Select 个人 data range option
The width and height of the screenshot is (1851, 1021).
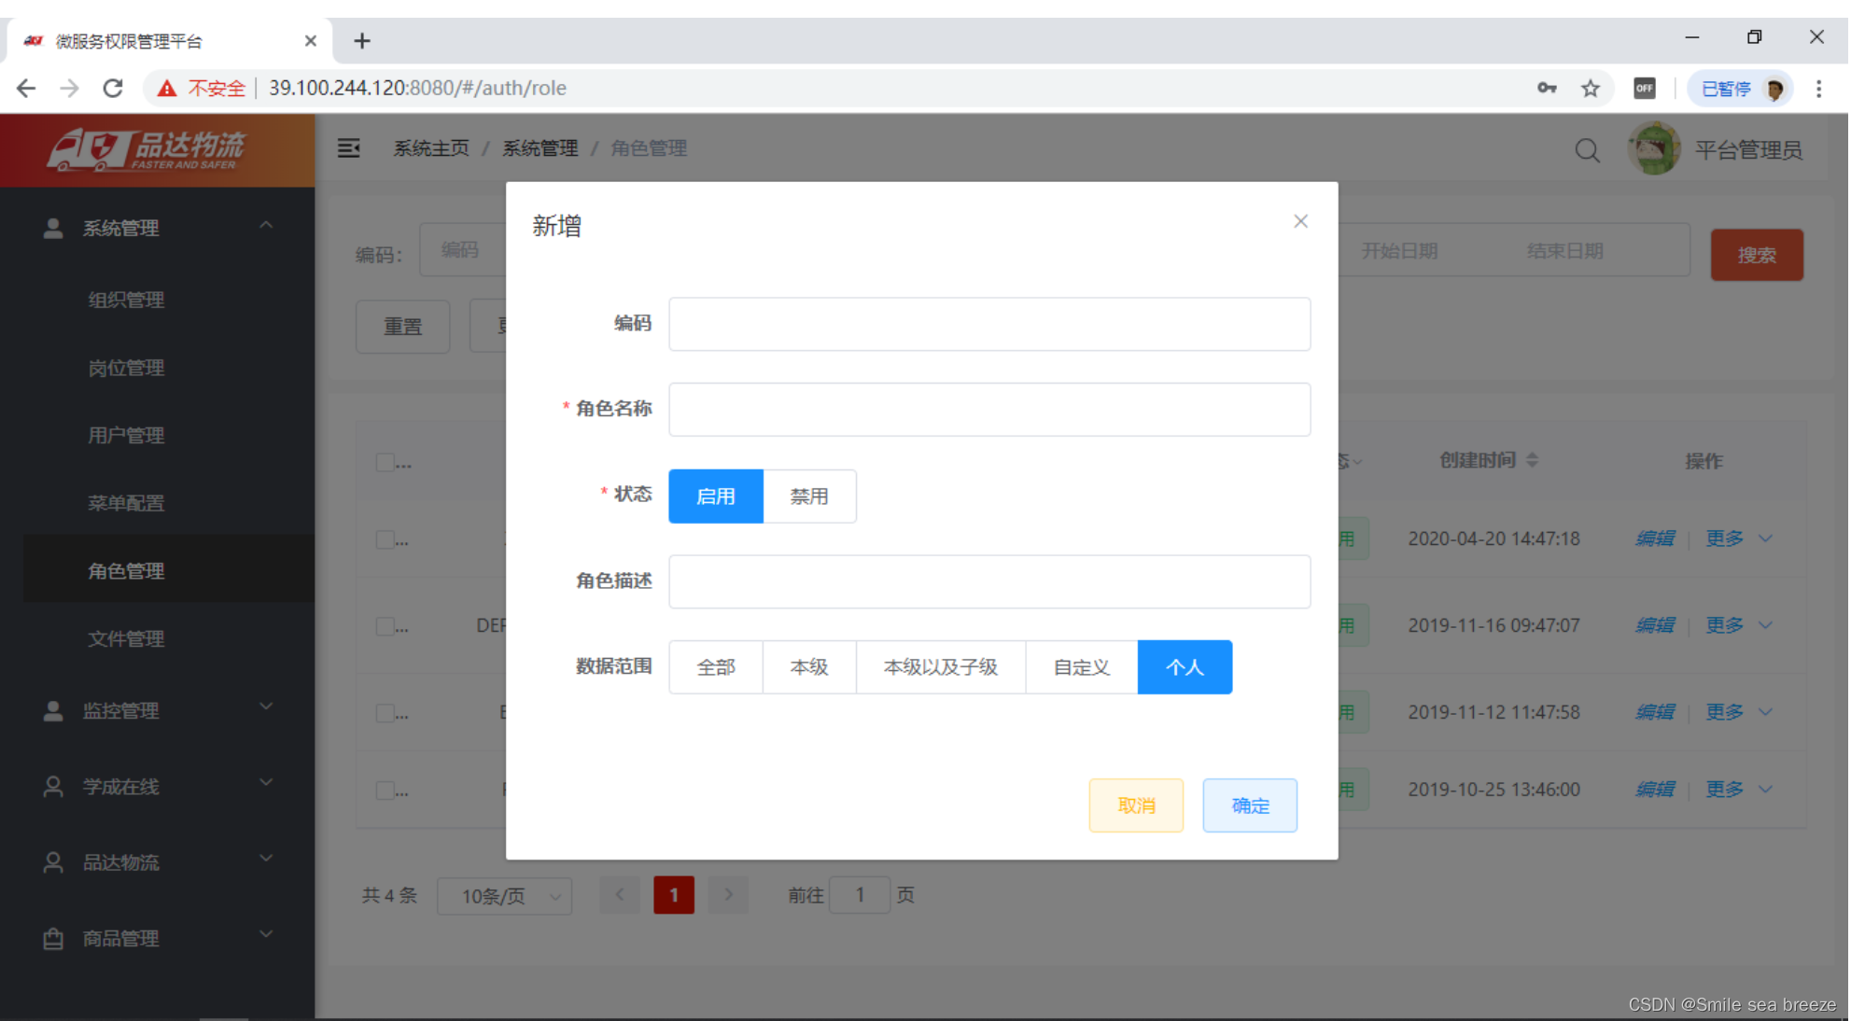click(1185, 666)
